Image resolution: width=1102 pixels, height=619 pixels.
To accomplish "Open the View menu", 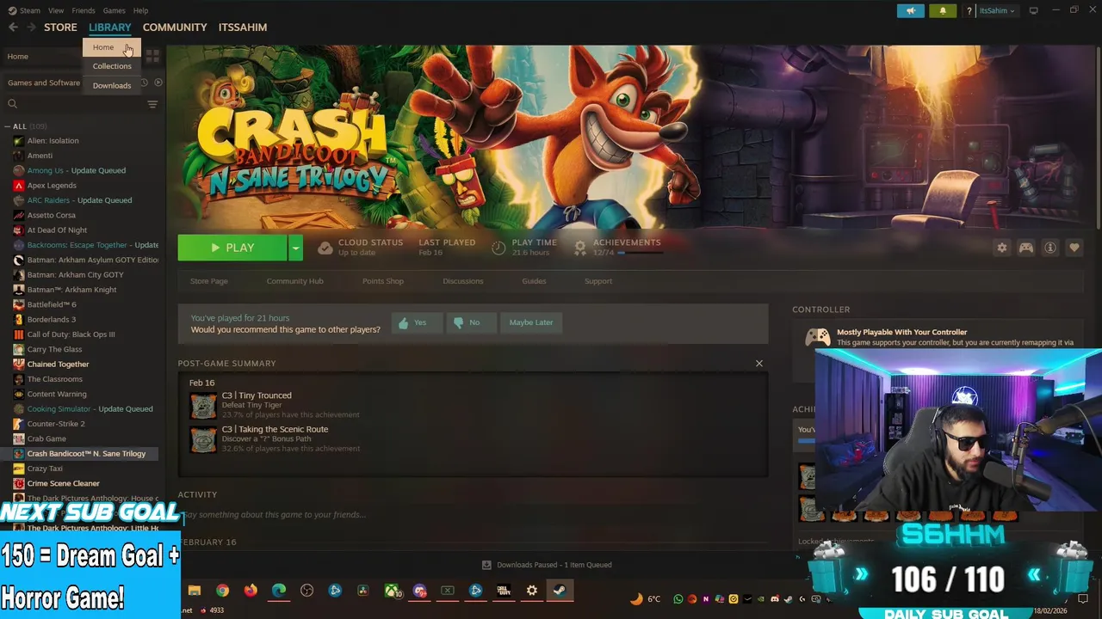I will (56, 10).
